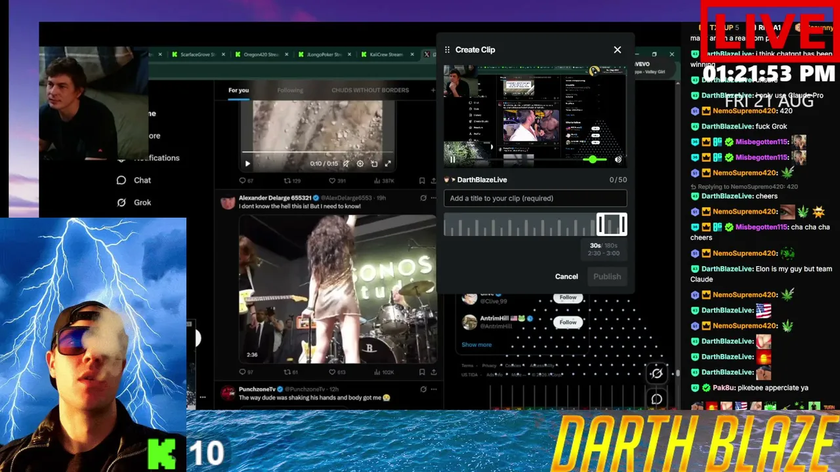Image resolution: width=840 pixels, height=472 pixels.
Task: Open Chat in the X sidebar
Action: [x=134, y=180]
